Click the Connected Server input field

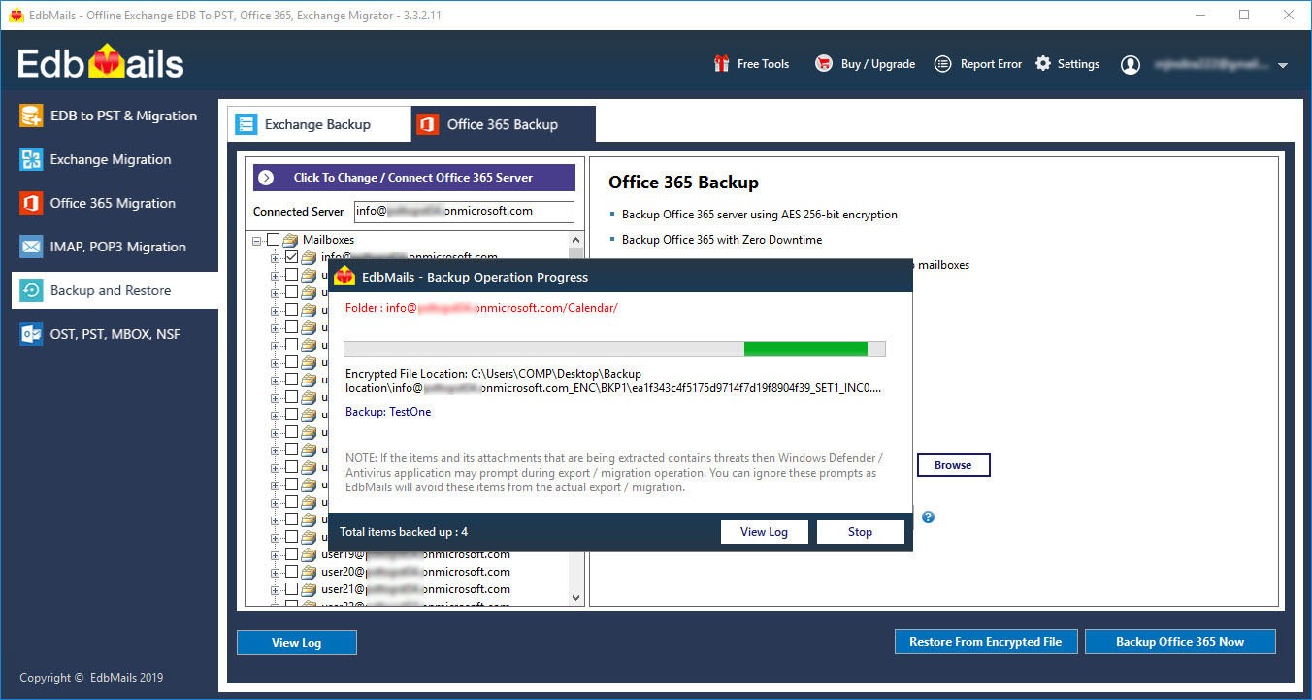point(464,211)
